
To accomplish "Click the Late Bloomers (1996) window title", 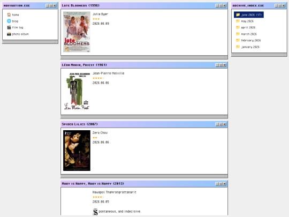I will click(80, 5).
